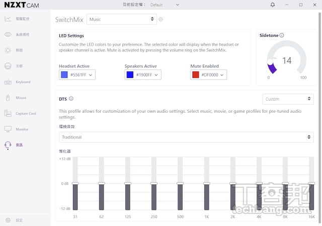
Task: Click the SwitchMix title text
Action: [69, 20]
